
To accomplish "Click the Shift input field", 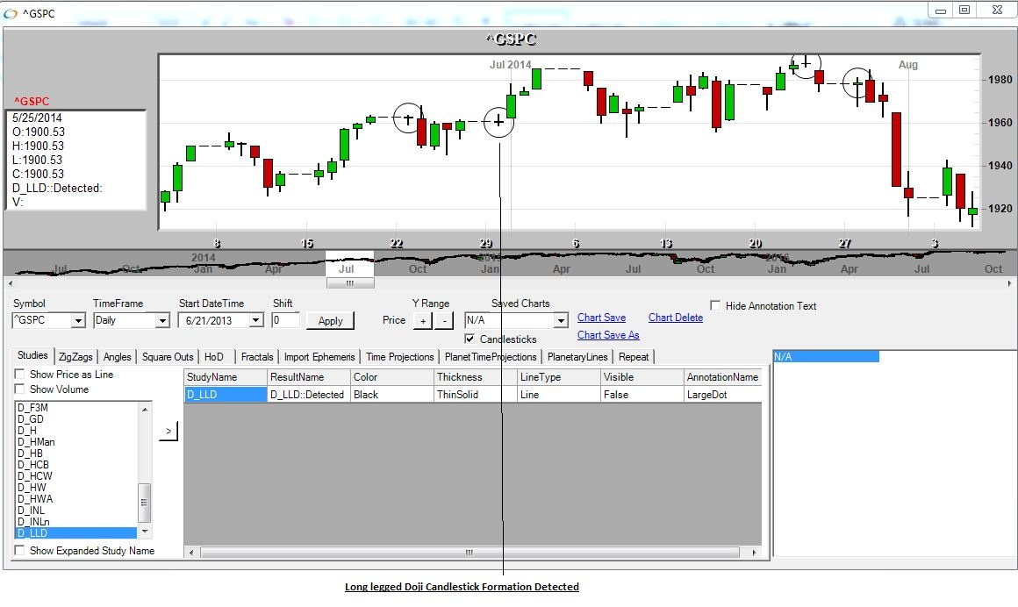I will [x=285, y=321].
